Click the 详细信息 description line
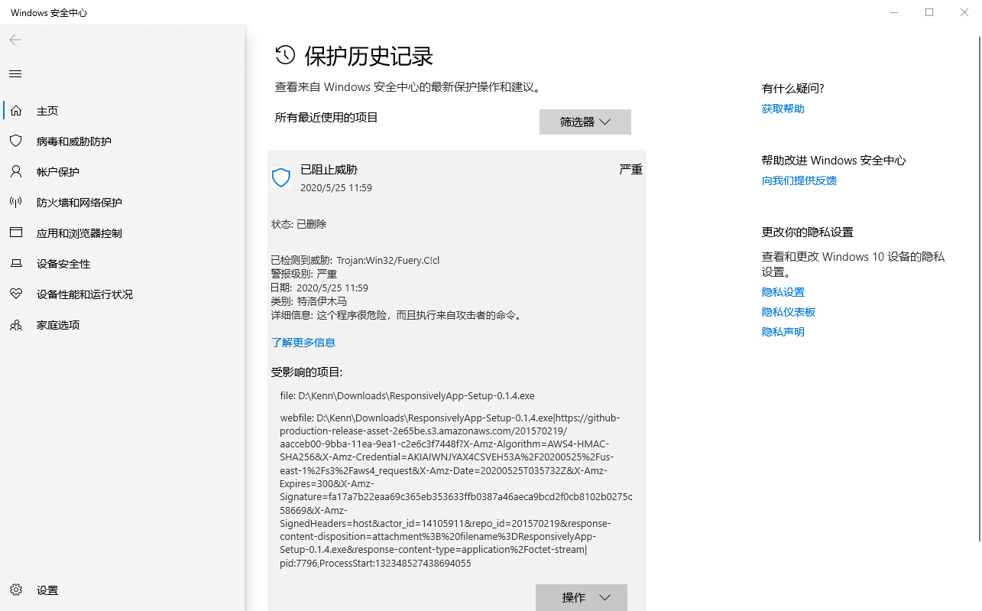This screenshot has height=611, width=982. 397,315
